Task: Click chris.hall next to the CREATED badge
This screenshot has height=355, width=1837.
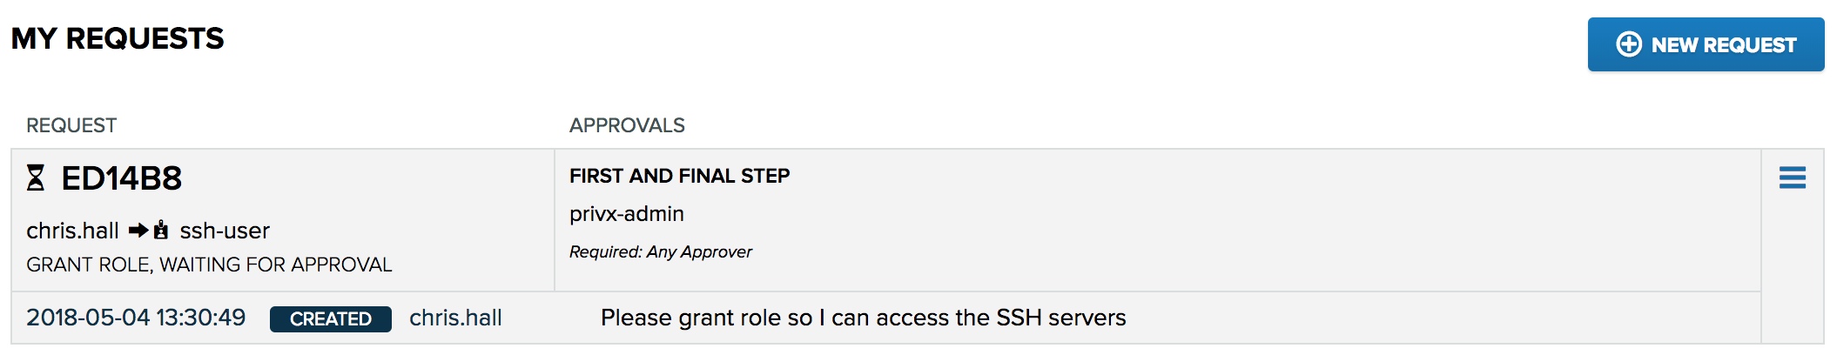Action: [455, 318]
